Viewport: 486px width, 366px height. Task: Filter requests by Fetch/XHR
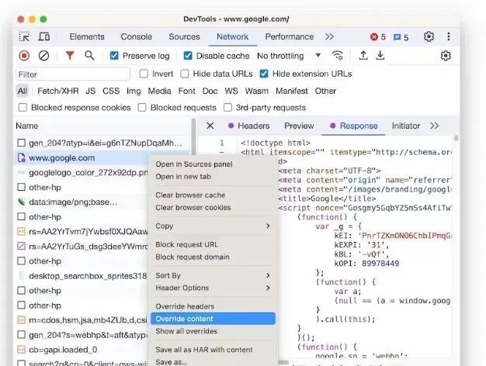[58, 91]
